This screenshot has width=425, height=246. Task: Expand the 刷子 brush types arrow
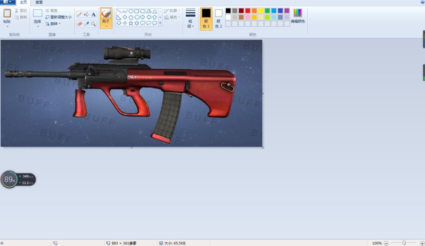106,26
